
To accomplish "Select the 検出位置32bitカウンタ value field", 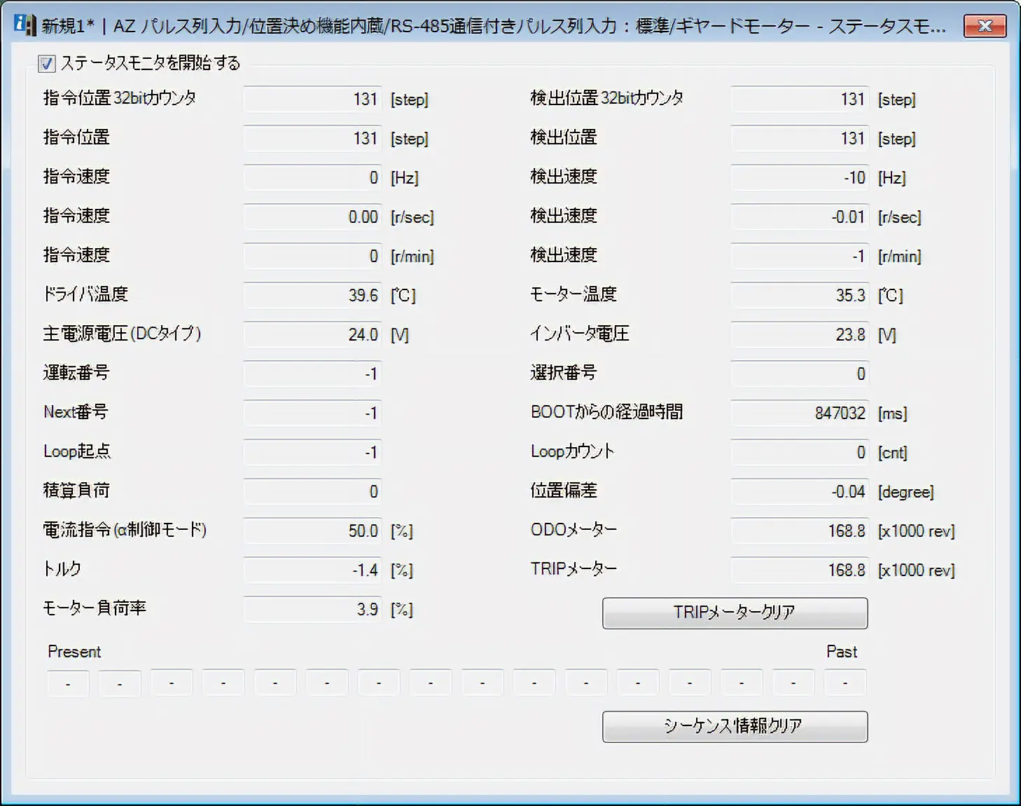I will click(x=800, y=100).
